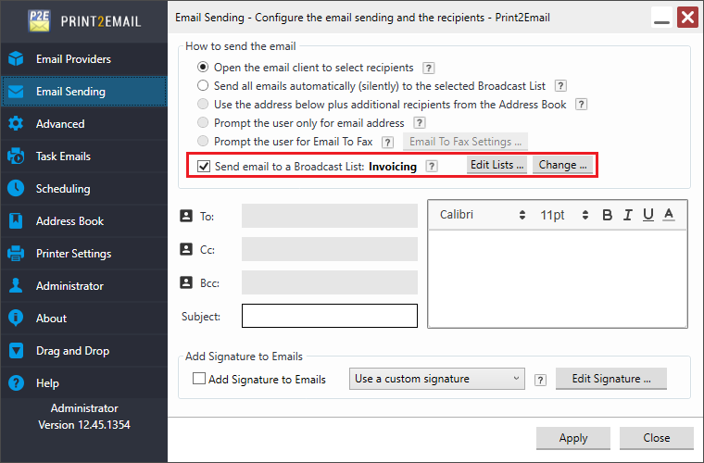Click the Task Emails printer-clock icon
Image resolution: width=704 pixels, height=463 pixels.
[x=16, y=156]
